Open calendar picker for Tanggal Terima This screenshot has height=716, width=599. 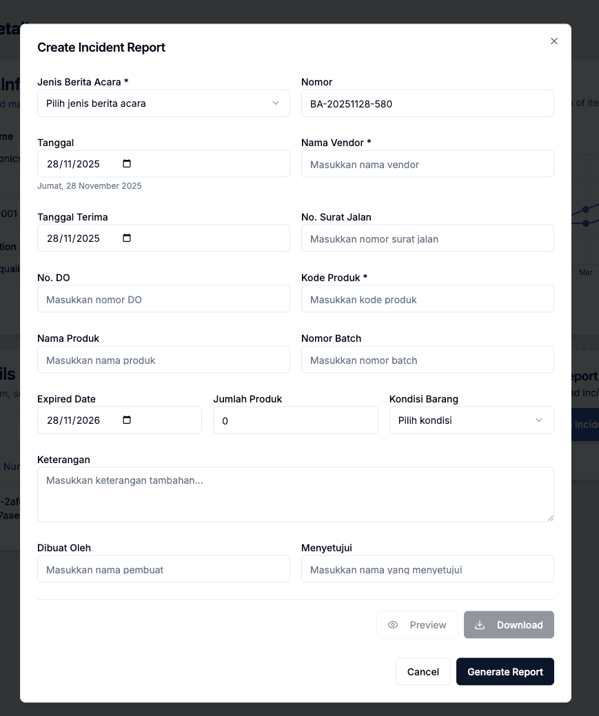tap(127, 238)
